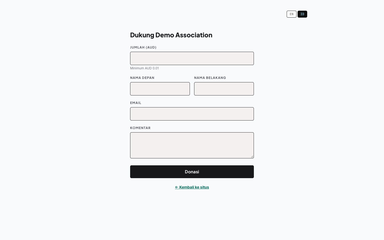Select the Email input field
This screenshot has width=384, height=240.
tap(192, 114)
